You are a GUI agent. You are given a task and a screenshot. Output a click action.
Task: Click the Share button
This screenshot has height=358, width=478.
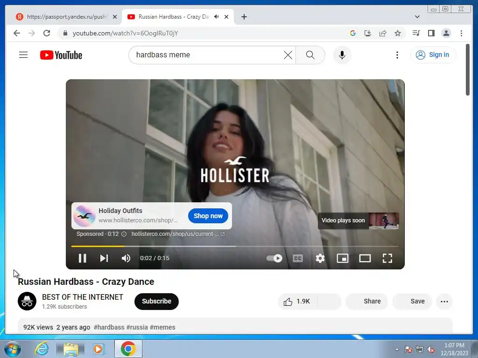tap(366, 302)
